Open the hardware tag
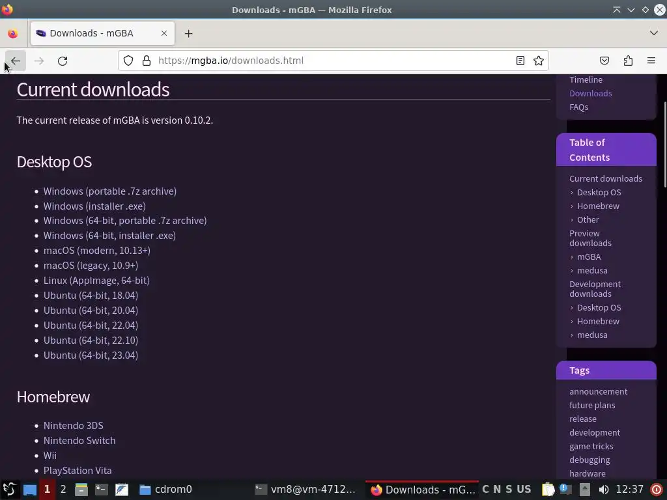Screen dimensions: 667x500 click(x=588, y=474)
